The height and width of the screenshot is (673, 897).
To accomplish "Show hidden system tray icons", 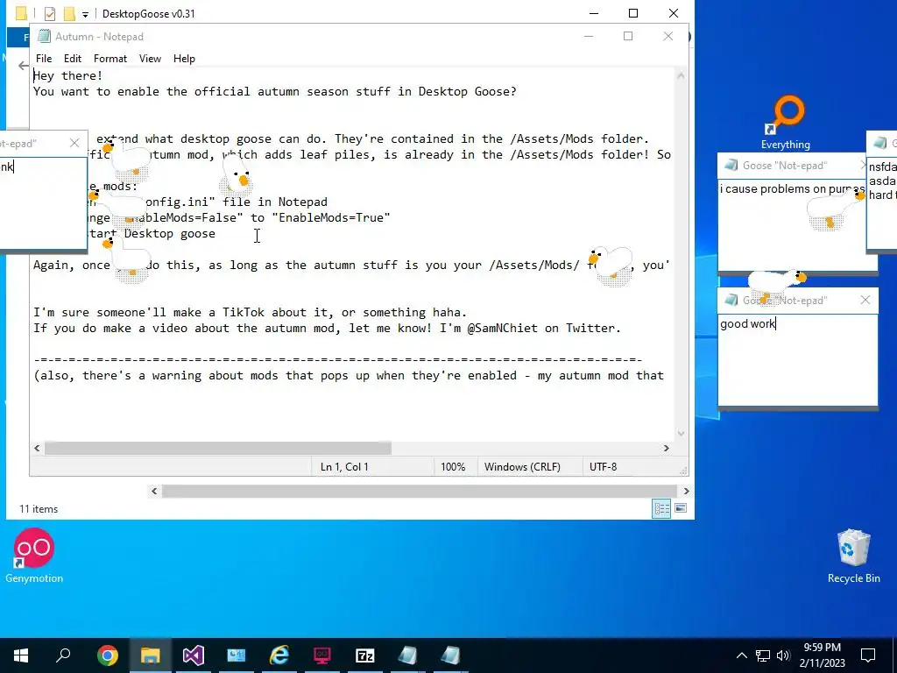I will 741,655.
